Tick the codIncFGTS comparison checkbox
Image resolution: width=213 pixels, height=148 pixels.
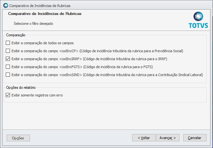pos(8,67)
